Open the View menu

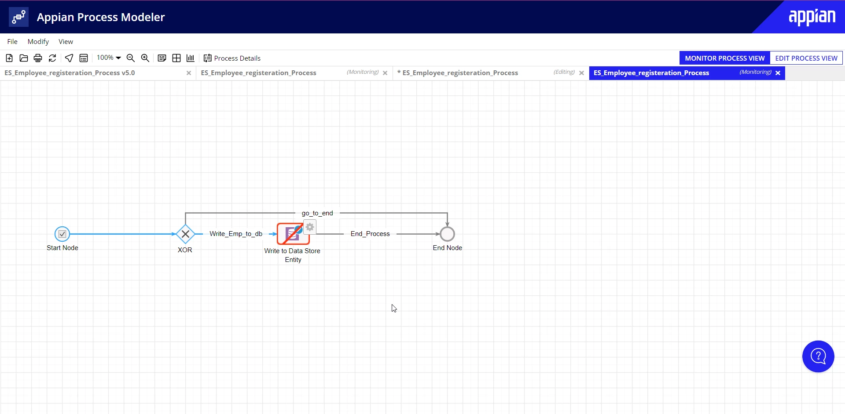click(66, 41)
